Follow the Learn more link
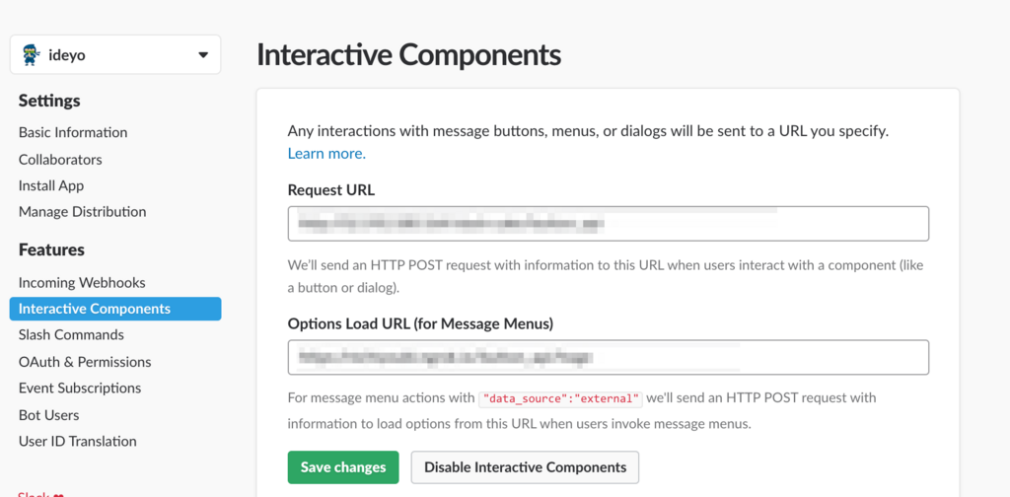1010x497 pixels. tap(326, 154)
